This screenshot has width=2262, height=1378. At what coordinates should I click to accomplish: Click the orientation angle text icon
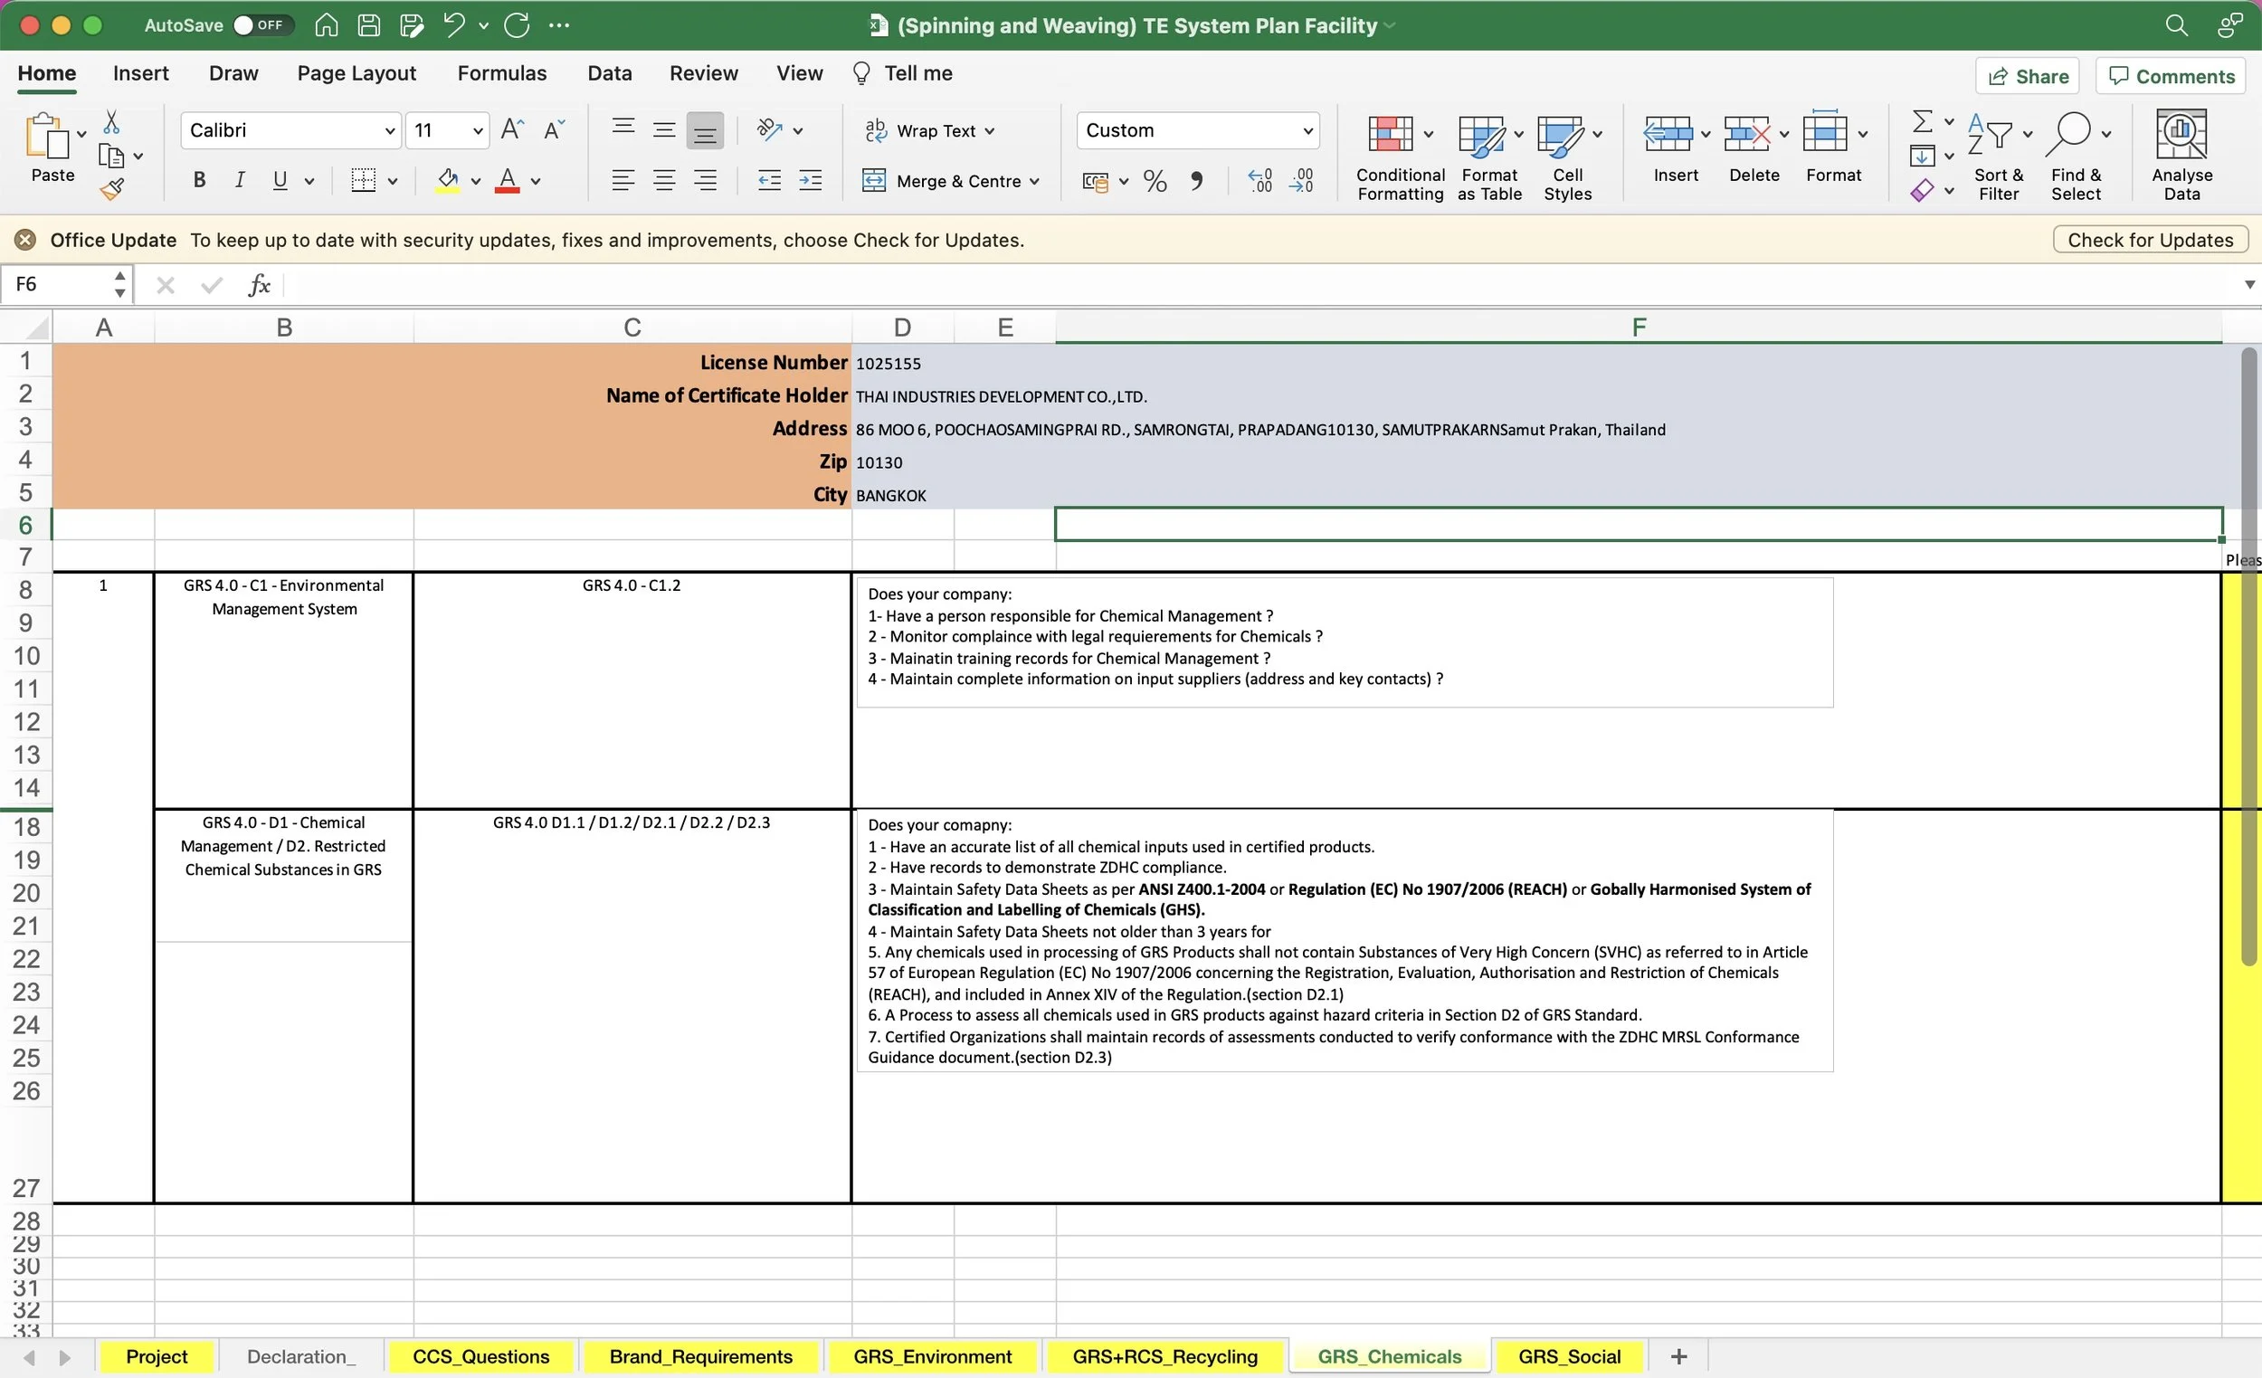pos(769,129)
